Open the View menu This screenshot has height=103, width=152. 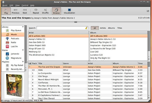point(17,5)
